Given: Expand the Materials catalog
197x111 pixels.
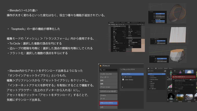Looking at the screenshot, I should [x=150, y=83].
